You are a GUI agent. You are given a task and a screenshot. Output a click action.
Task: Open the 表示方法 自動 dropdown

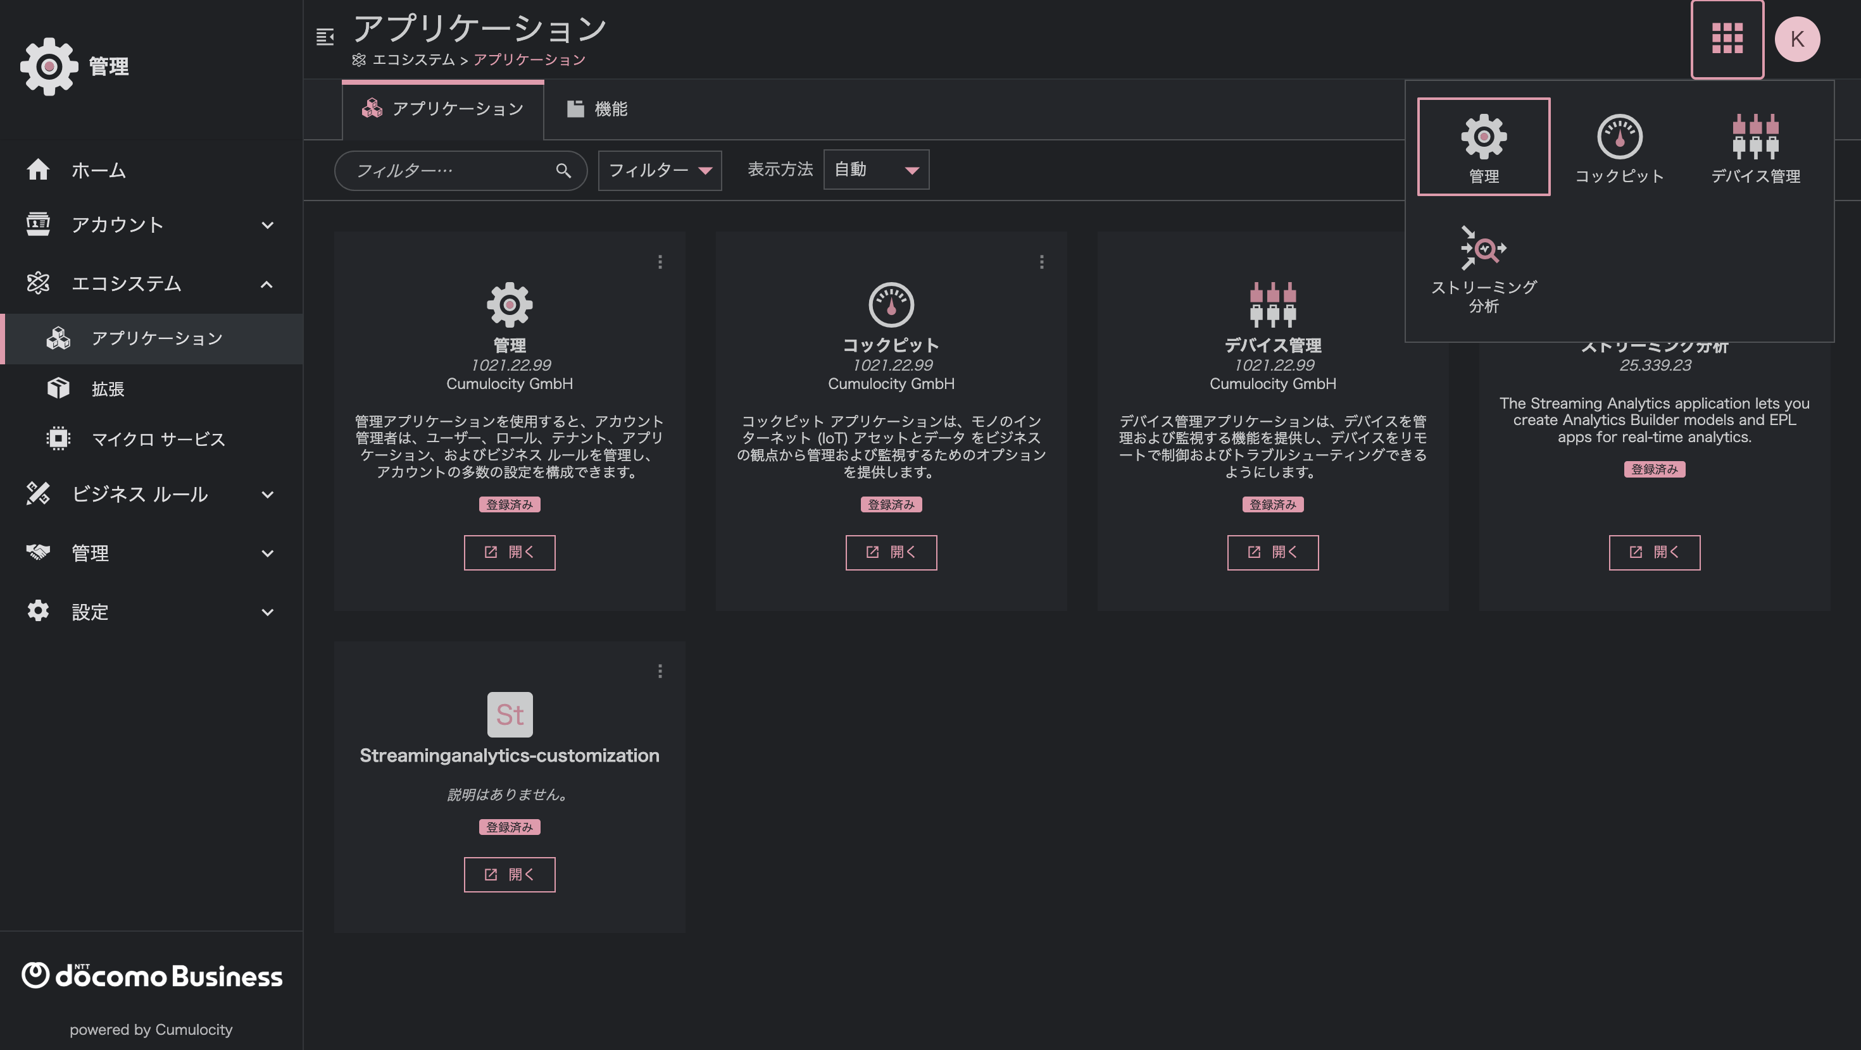[x=875, y=170]
